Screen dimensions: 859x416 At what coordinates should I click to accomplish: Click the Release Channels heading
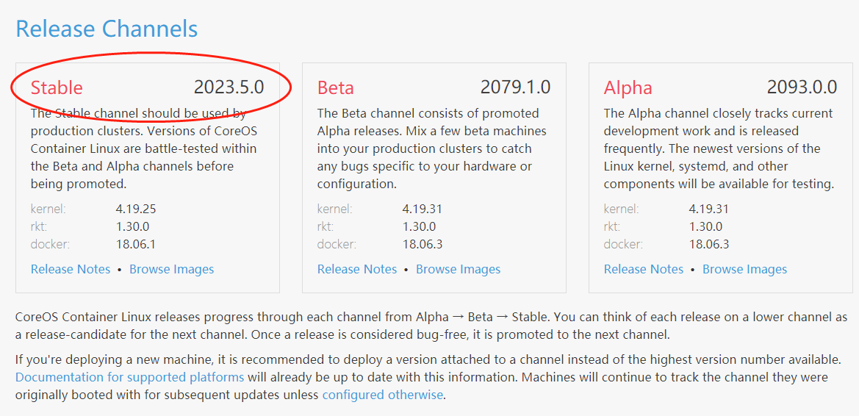click(x=107, y=29)
